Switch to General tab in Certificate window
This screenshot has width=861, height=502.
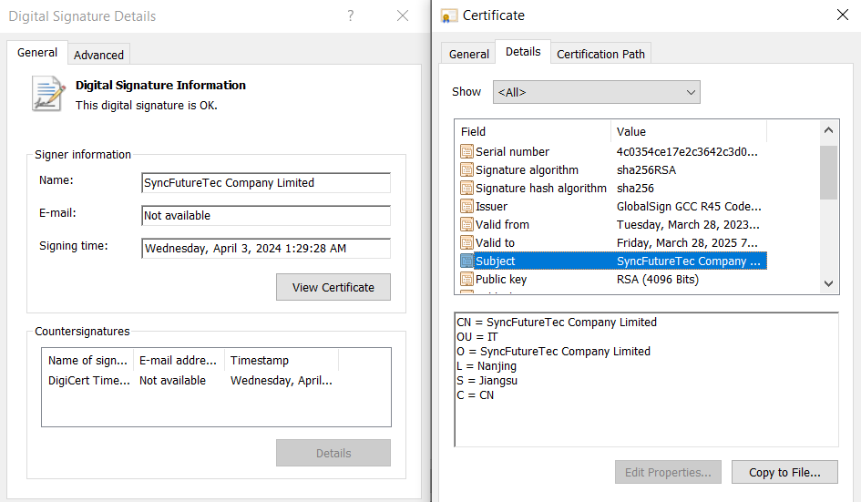pyautogui.click(x=469, y=55)
